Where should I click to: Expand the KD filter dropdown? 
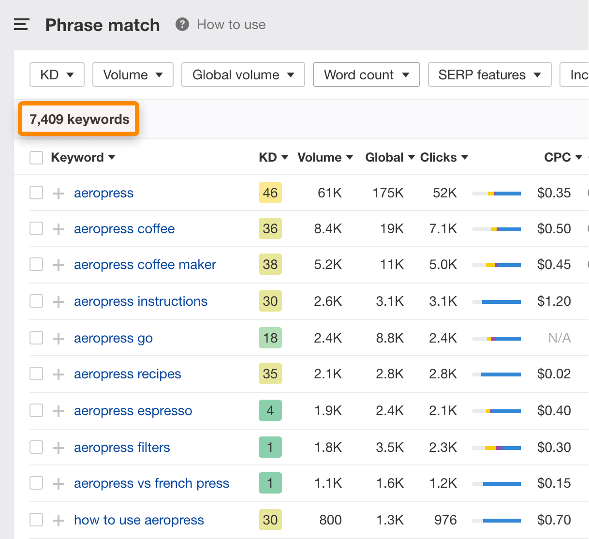[57, 75]
